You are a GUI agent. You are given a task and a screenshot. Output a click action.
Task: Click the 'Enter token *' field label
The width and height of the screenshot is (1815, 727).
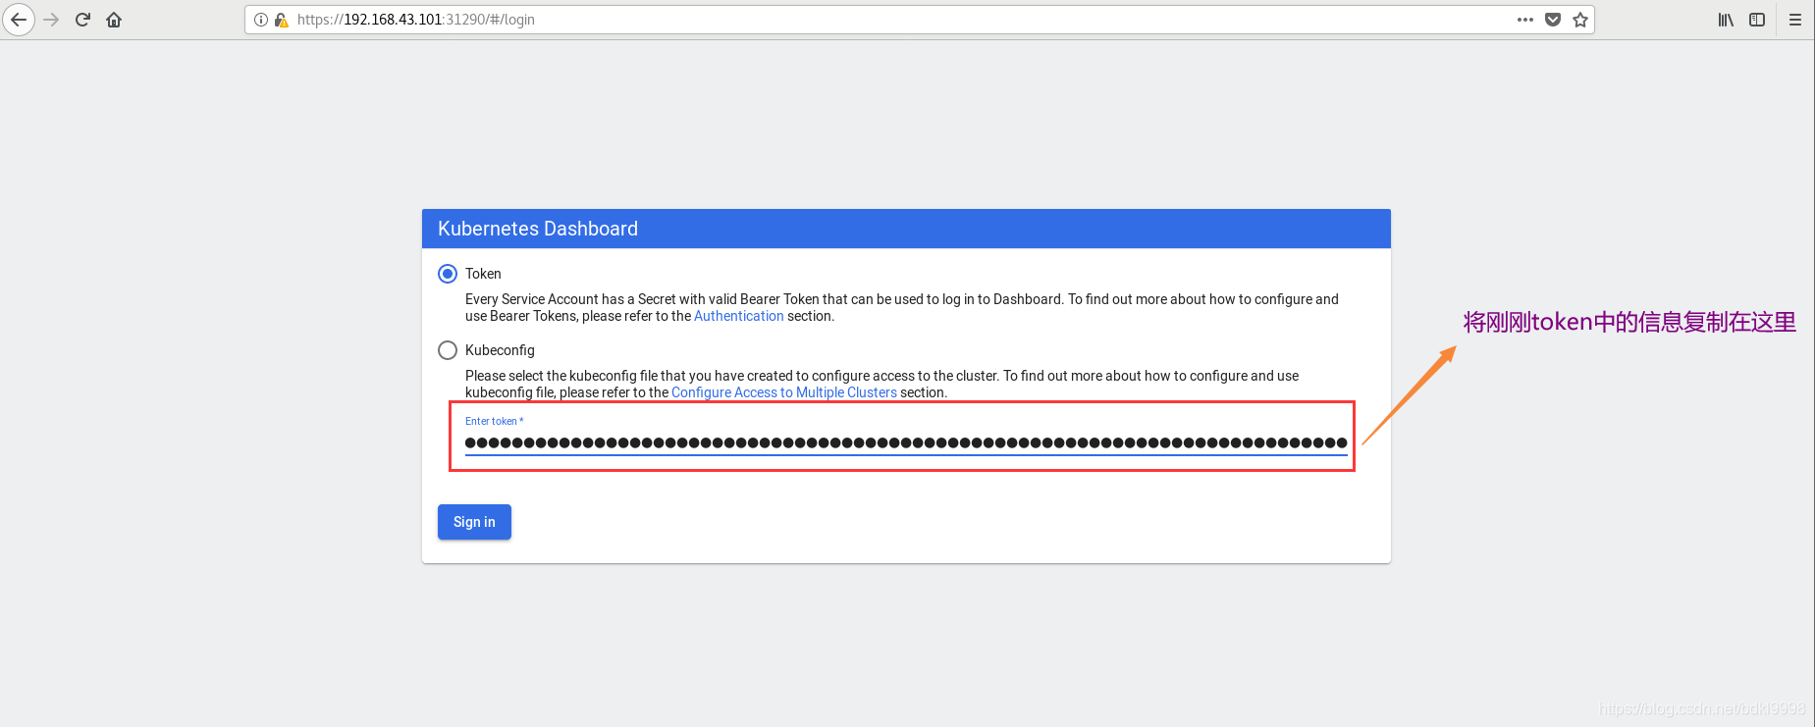click(495, 421)
